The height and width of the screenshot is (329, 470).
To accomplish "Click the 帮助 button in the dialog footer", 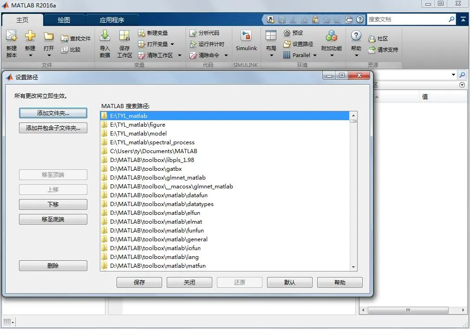I will (x=340, y=282).
